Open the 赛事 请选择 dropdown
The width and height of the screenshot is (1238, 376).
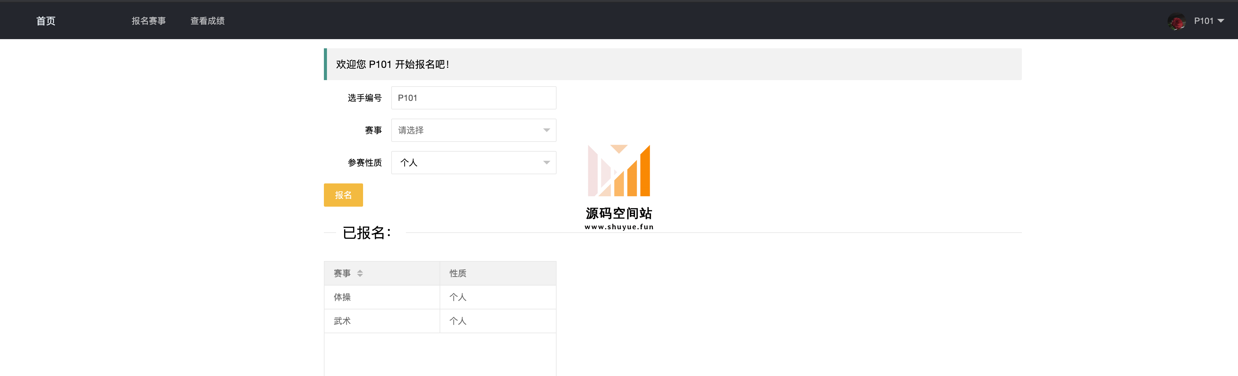click(x=473, y=130)
